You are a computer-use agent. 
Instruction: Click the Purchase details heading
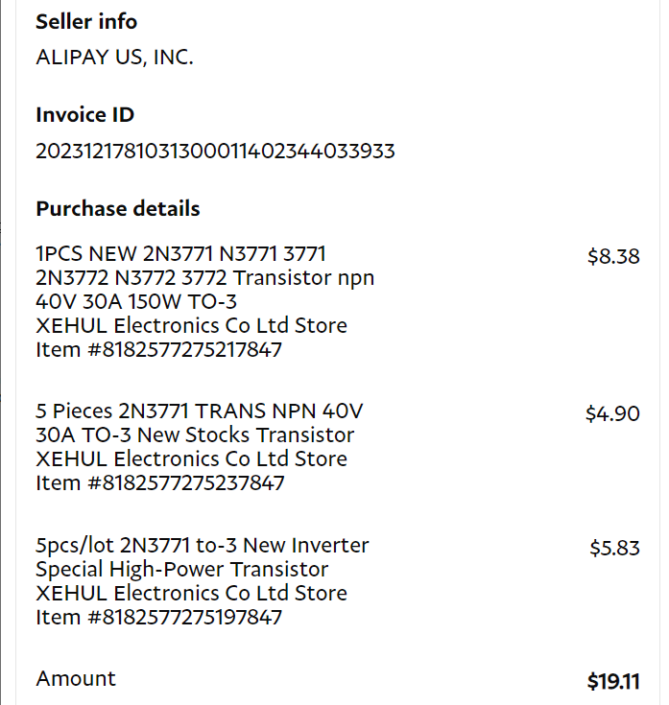(x=118, y=209)
